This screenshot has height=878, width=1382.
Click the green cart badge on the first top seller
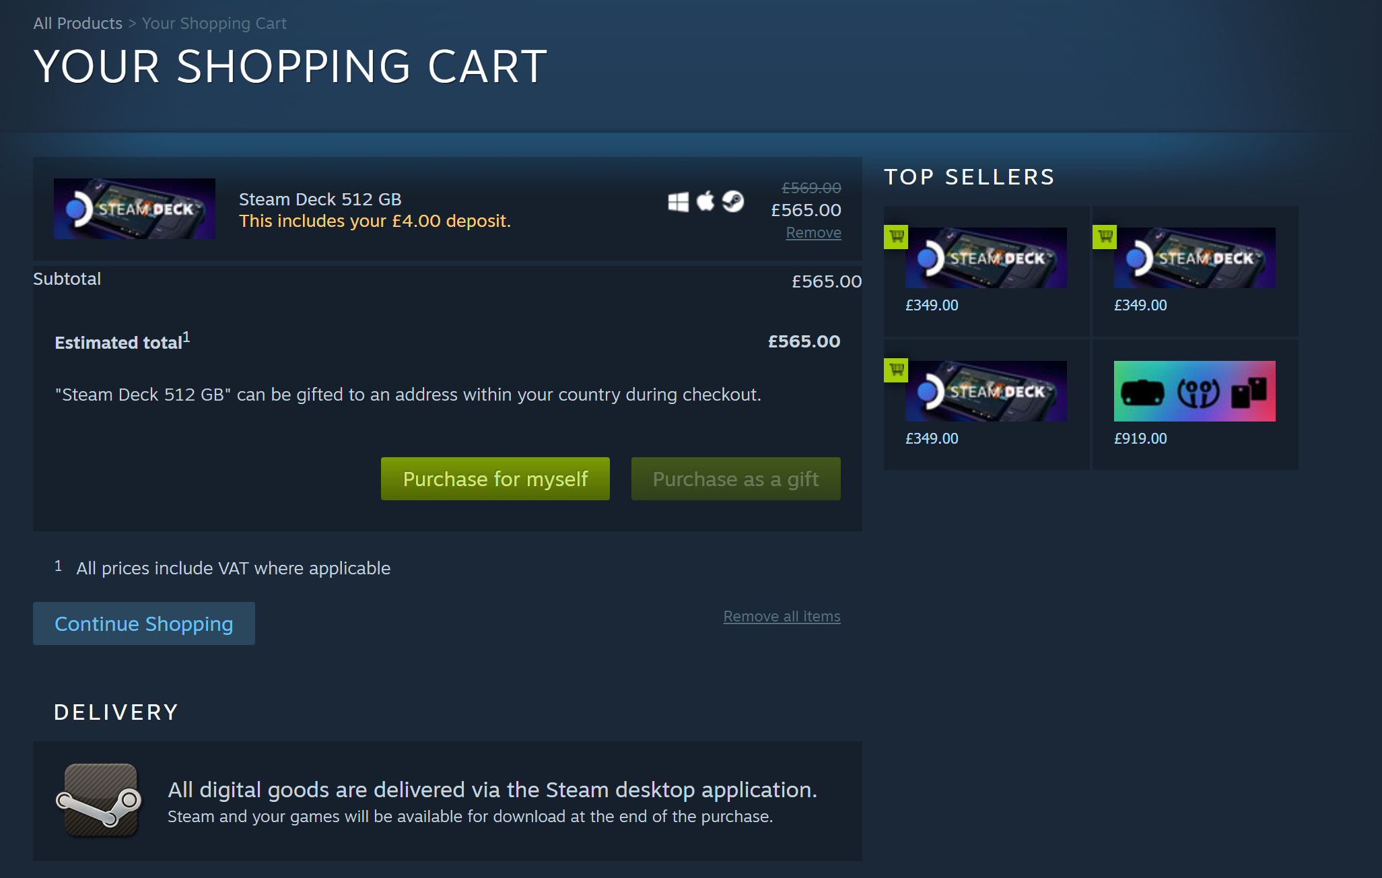896,236
